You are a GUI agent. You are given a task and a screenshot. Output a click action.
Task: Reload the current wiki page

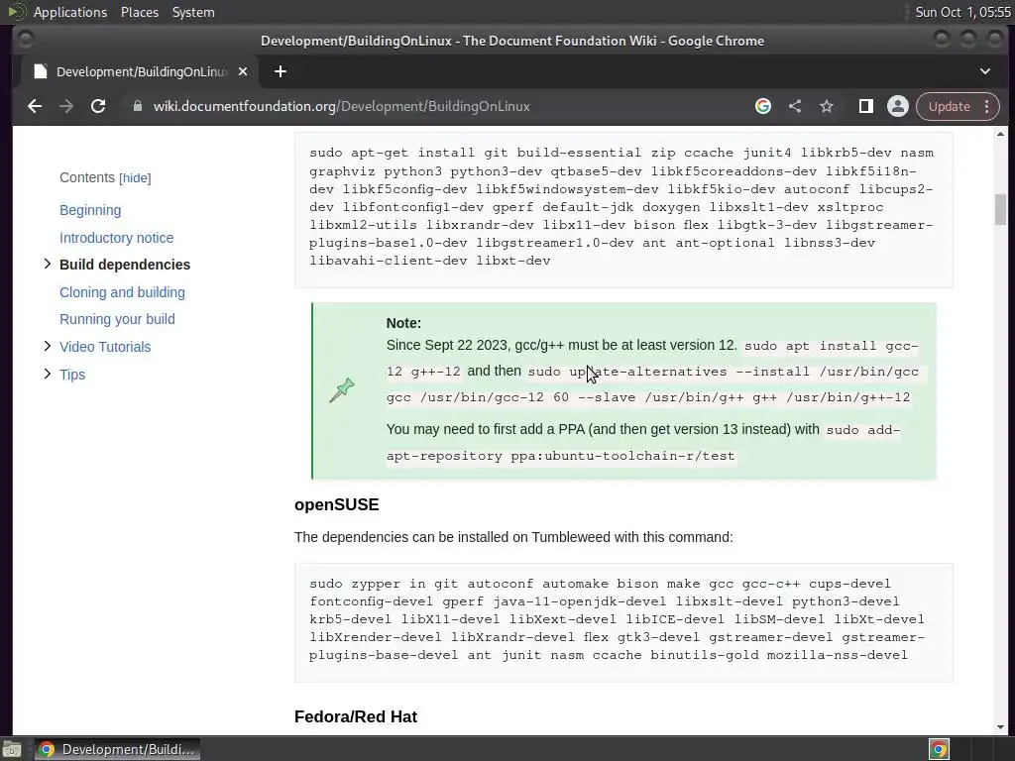point(98,106)
